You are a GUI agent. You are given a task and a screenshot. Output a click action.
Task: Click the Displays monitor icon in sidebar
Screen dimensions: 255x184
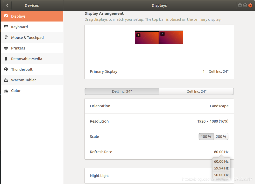[6, 16]
